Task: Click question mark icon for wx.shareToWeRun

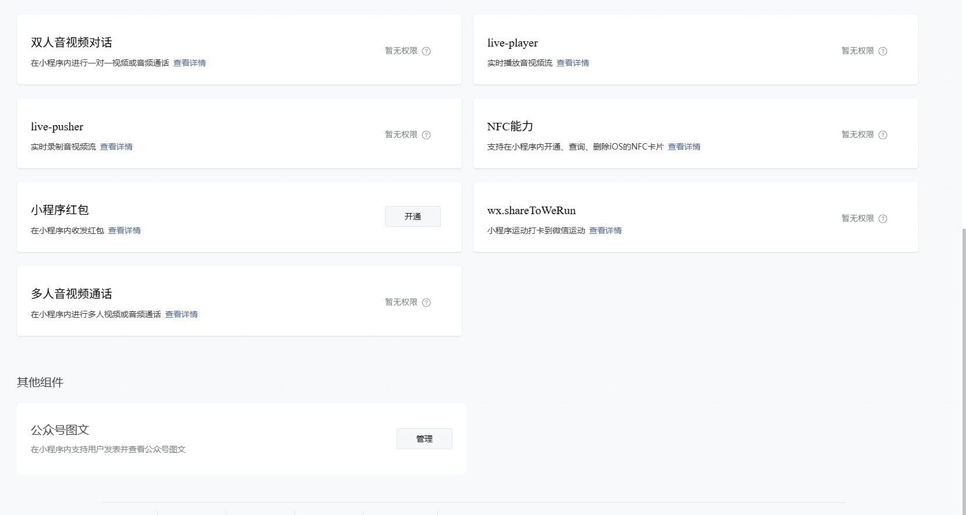Action: pyautogui.click(x=883, y=219)
